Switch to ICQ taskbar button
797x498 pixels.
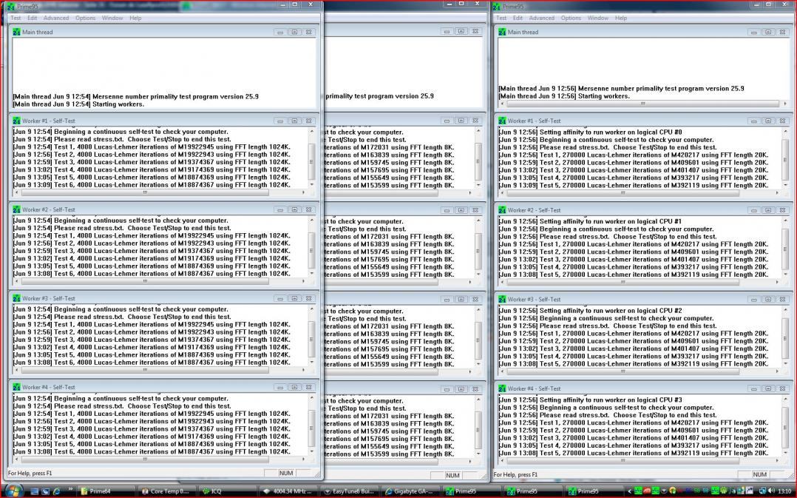[228, 491]
